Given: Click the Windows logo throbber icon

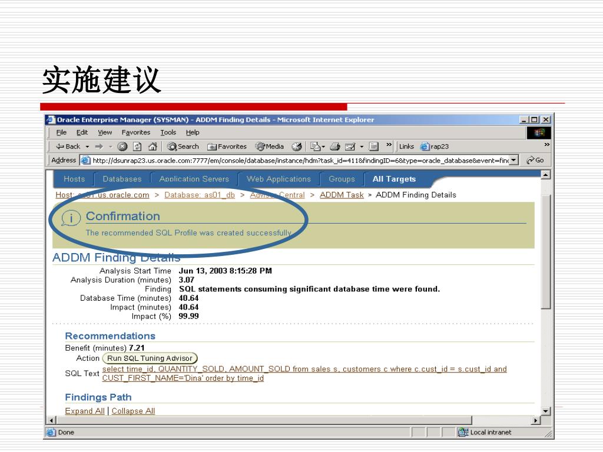Looking at the screenshot, I should point(539,132).
